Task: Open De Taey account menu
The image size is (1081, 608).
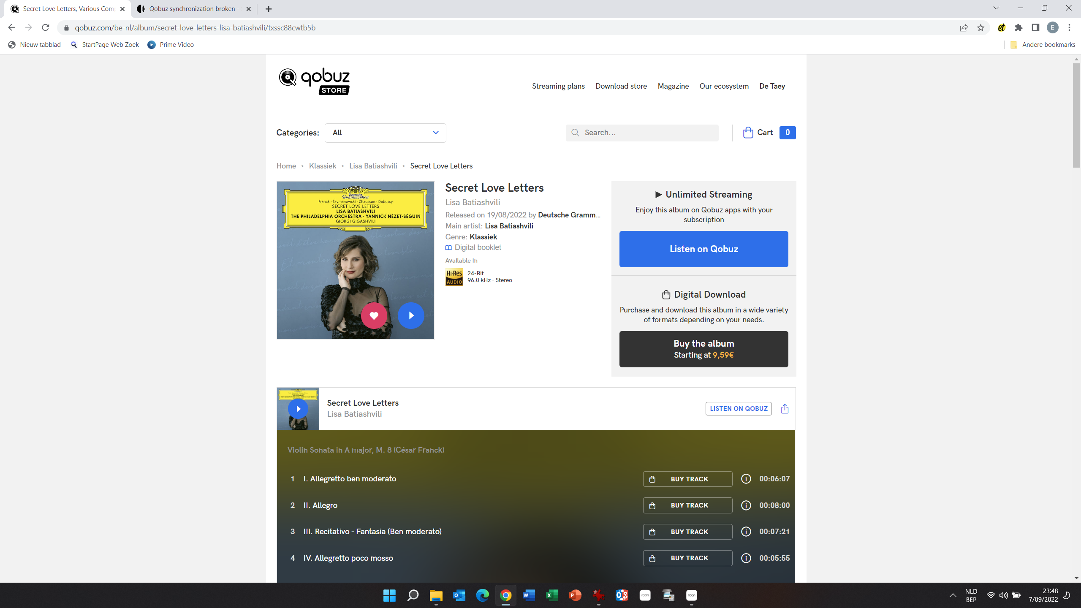Action: tap(772, 86)
